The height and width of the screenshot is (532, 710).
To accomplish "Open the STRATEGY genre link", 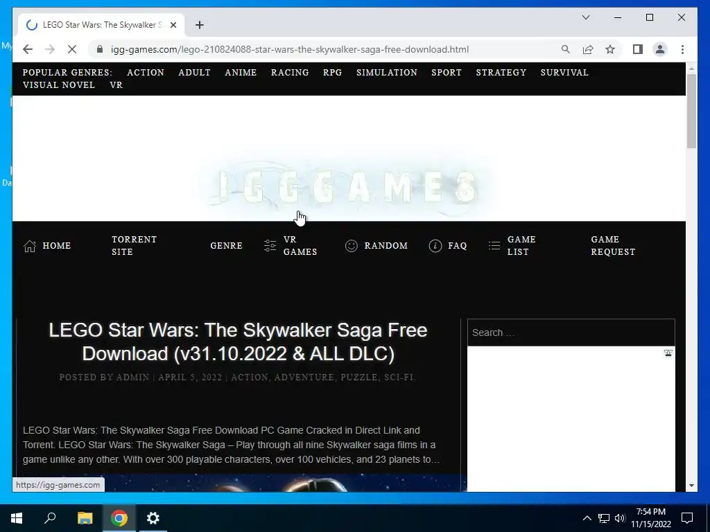I will pos(501,72).
